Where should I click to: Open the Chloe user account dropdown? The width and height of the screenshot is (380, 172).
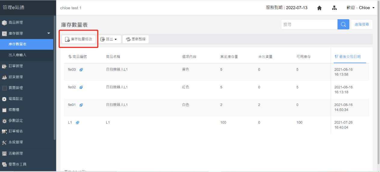[360, 8]
